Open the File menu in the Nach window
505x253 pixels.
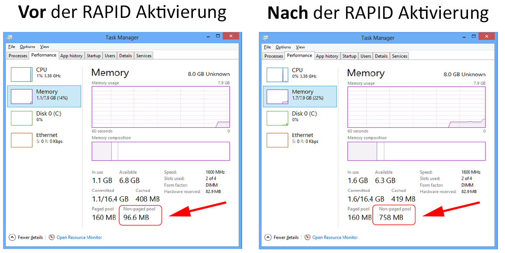[267, 47]
